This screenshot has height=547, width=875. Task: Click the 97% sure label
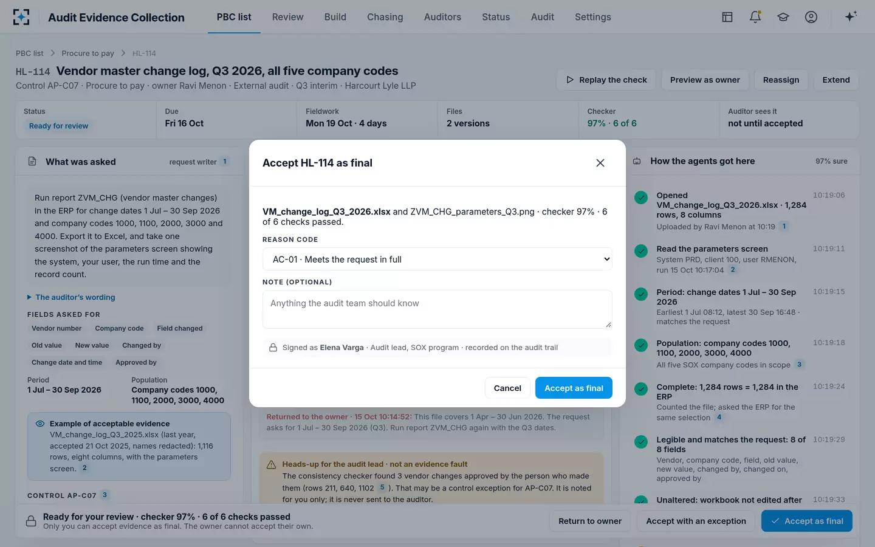pos(831,161)
